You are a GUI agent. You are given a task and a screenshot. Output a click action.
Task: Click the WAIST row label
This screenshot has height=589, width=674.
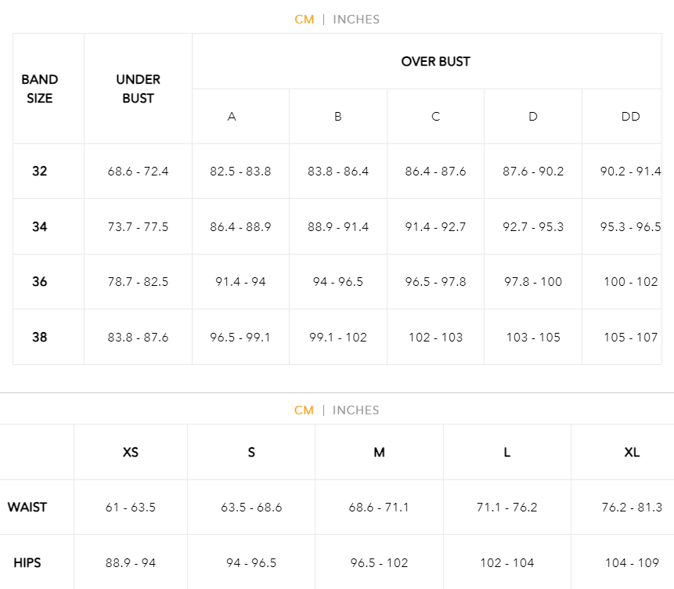27,508
